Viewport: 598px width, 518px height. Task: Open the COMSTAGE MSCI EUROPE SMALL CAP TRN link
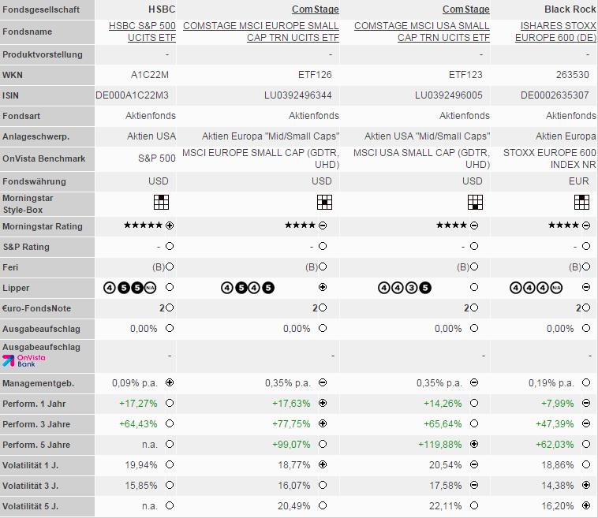[261, 32]
